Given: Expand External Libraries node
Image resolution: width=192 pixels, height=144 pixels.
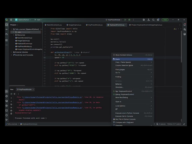Looking at the screenshot, I should tap(11, 52).
